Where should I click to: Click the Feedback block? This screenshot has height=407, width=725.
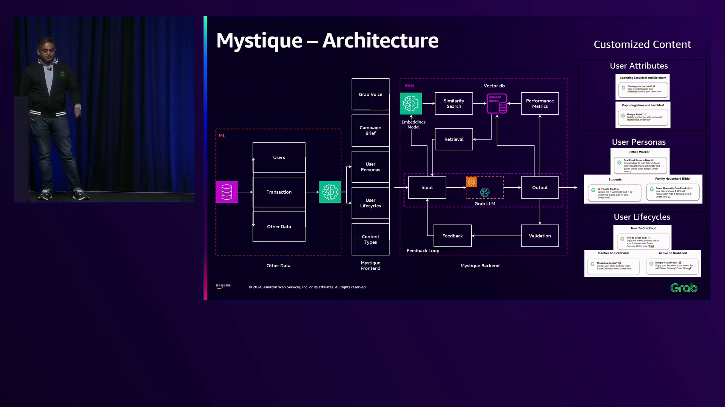point(452,236)
